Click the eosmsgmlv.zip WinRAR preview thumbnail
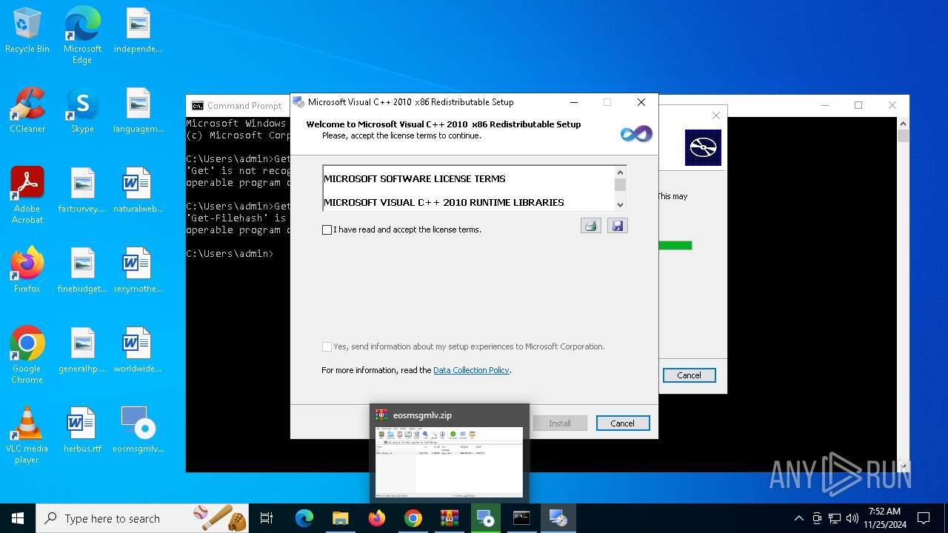The width and height of the screenshot is (948, 533). tap(450, 462)
